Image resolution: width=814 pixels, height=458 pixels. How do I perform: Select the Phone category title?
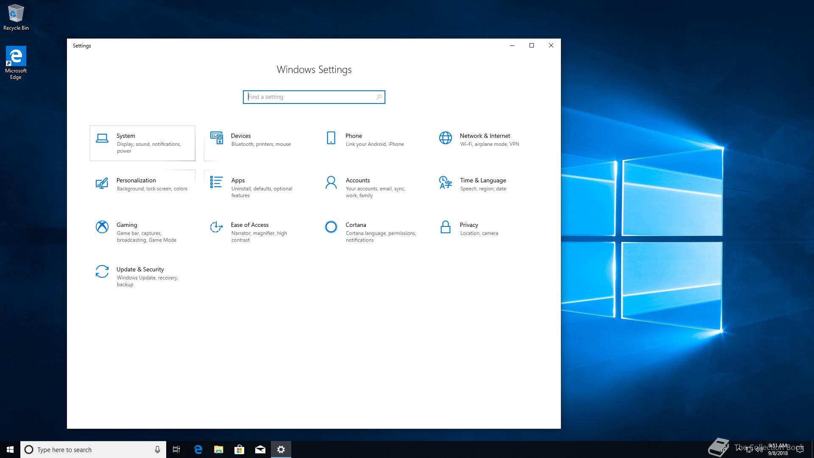[x=354, y=136]
